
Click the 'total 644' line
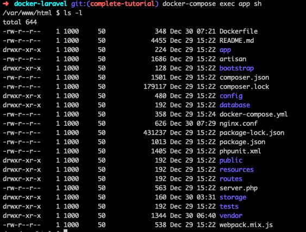(x=20, y=22)
